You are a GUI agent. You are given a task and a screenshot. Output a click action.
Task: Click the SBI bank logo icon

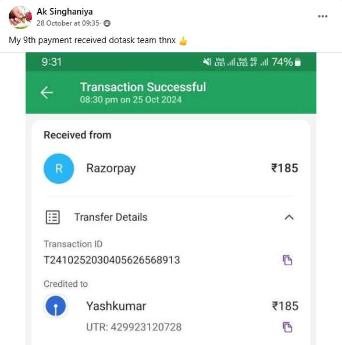tap(56, 306)
